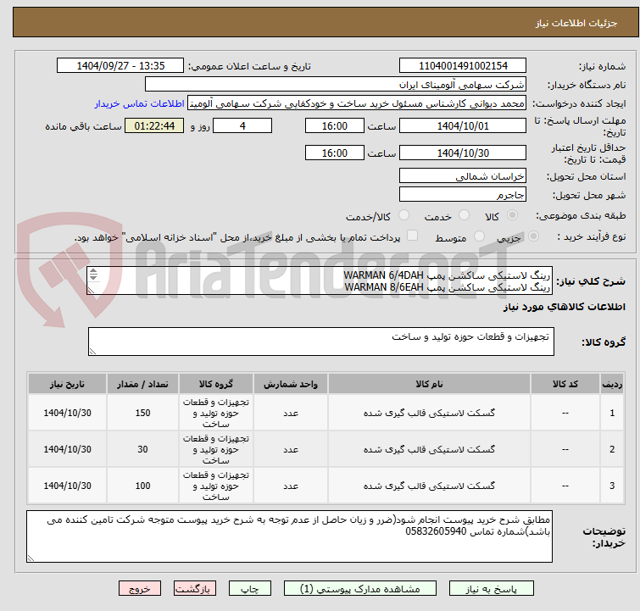Click date 1404/10/30 in row 3
Image resolution: width=640 pixels, height=611 pixels.
67,486
